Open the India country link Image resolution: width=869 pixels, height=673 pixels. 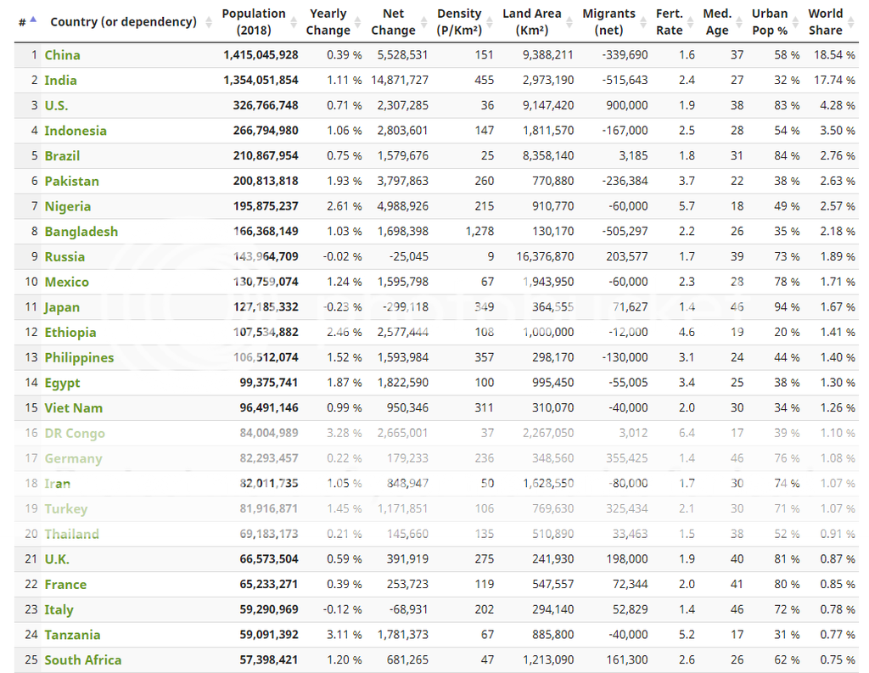(x=60, y=81)
